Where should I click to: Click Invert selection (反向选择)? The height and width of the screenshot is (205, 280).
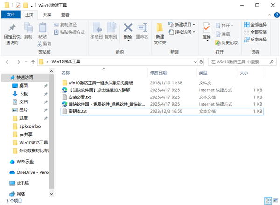(x=256, y=40)
